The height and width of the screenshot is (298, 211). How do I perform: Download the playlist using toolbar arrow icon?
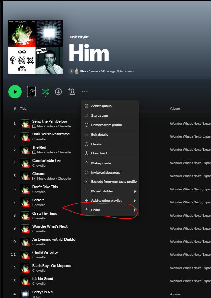(58, 92)
